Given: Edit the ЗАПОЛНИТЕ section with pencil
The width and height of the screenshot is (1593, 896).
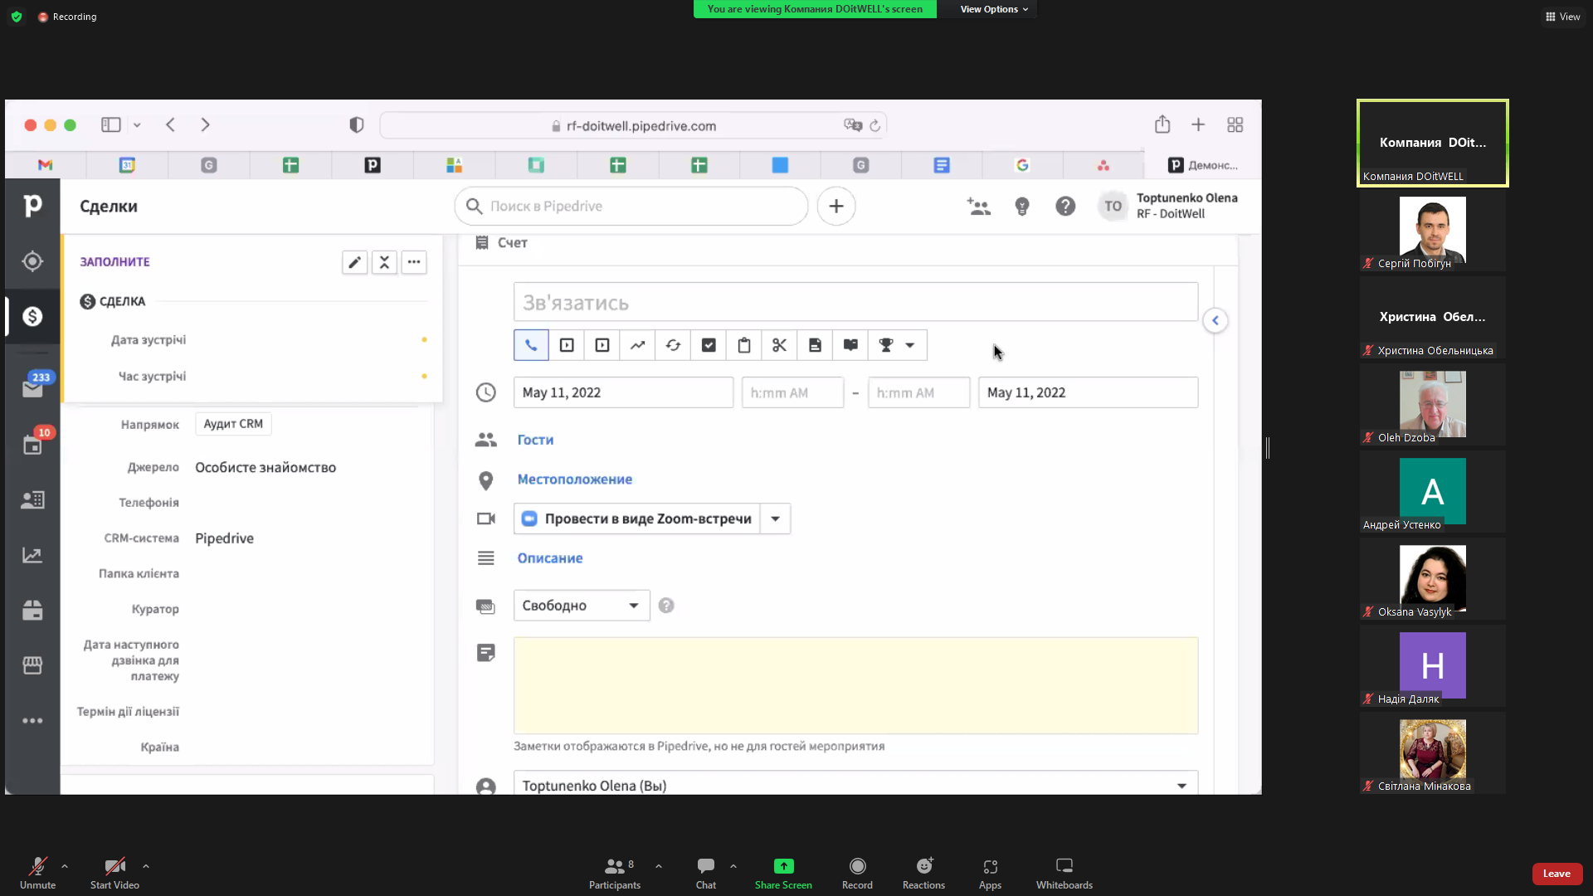Looking at the screenshot, I should click(354, 262).
